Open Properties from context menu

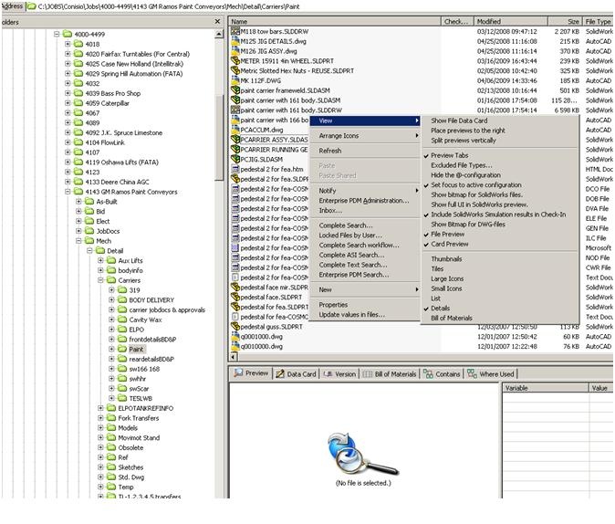365,305
